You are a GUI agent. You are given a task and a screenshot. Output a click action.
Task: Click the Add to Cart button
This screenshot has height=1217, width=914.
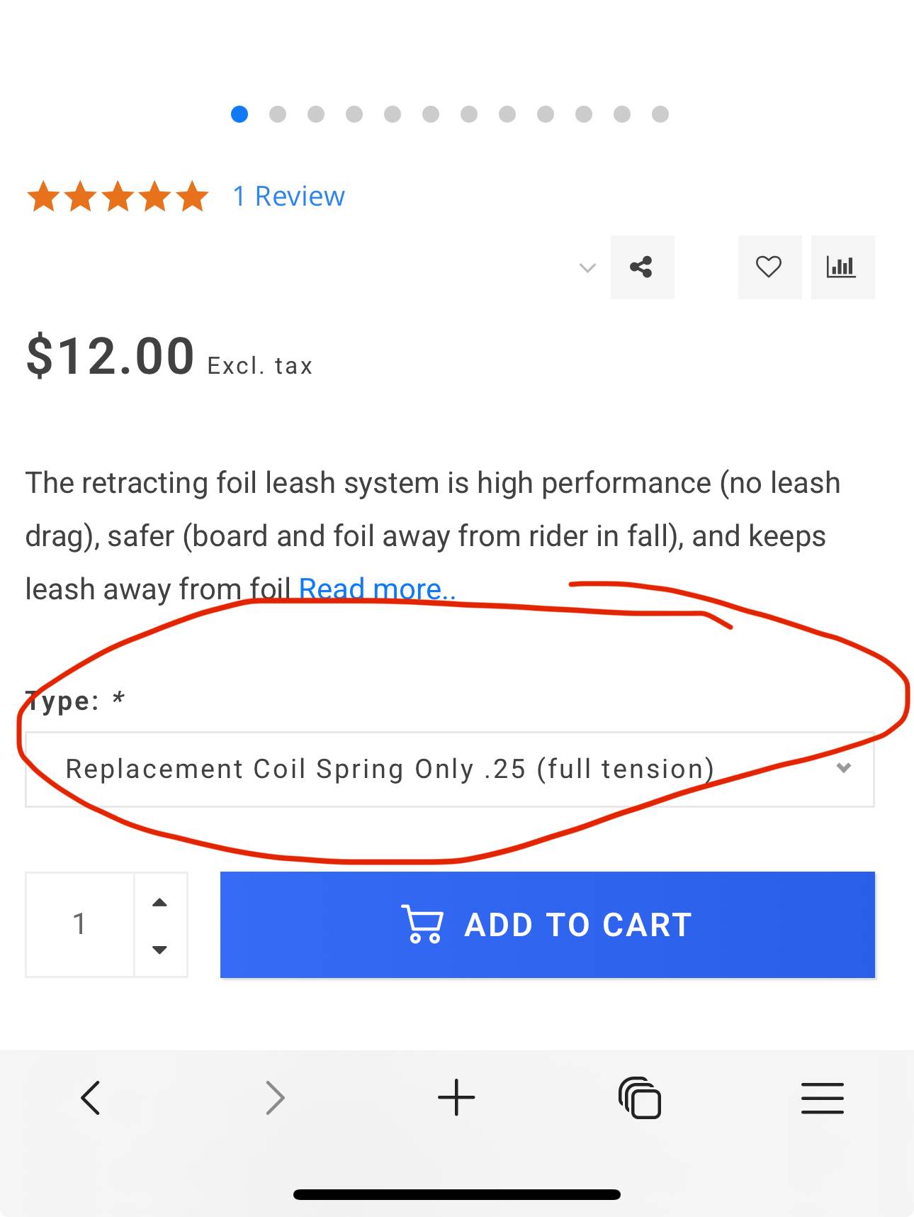coord(547,925)
